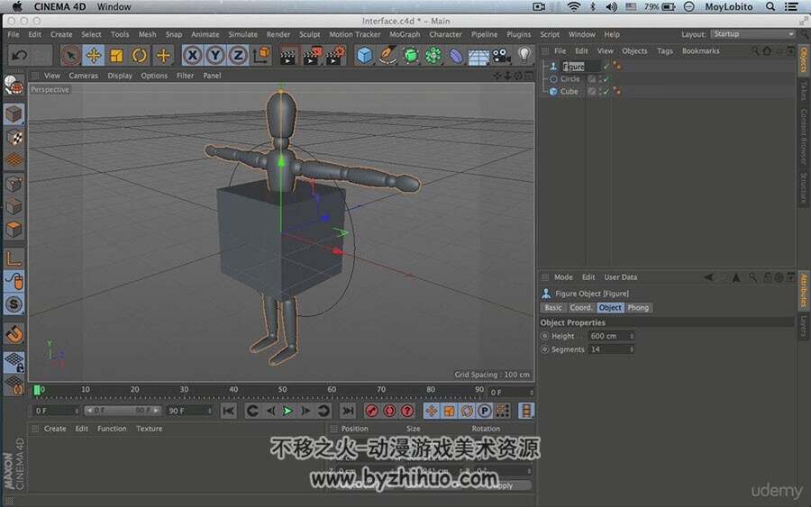Screen dimensions: 811x507
Task: Activate the Move tool
Action: [94, 55]
